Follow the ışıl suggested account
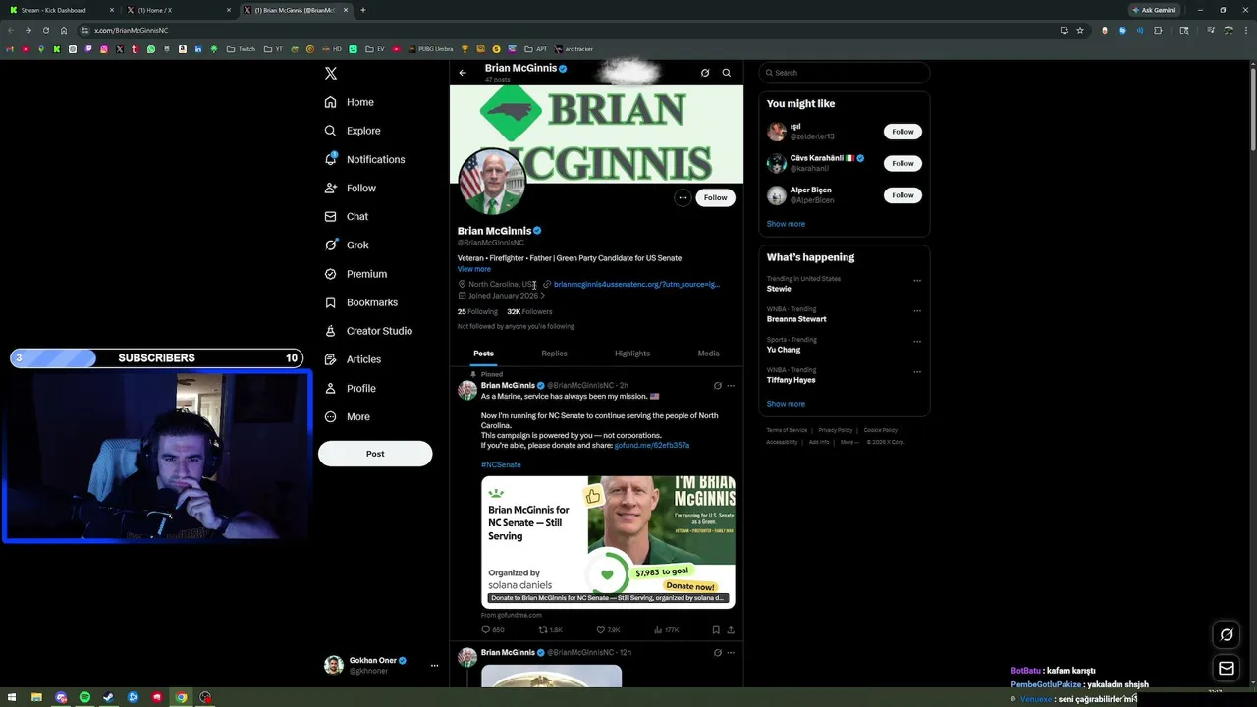1257x707 pixels. pos(902,132)
